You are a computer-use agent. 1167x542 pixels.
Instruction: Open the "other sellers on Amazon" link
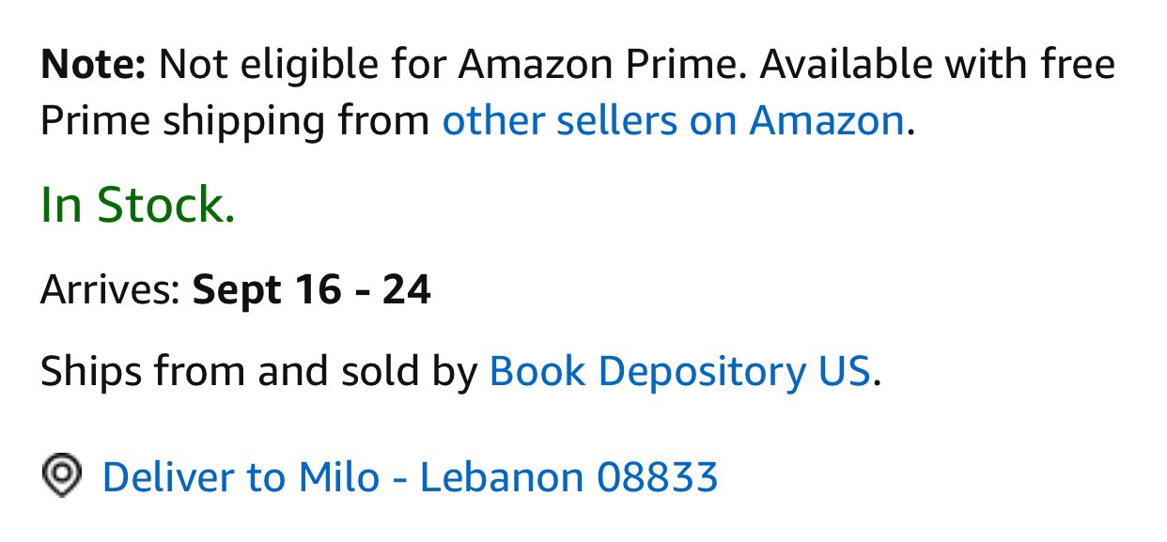[x=673, y=121]
